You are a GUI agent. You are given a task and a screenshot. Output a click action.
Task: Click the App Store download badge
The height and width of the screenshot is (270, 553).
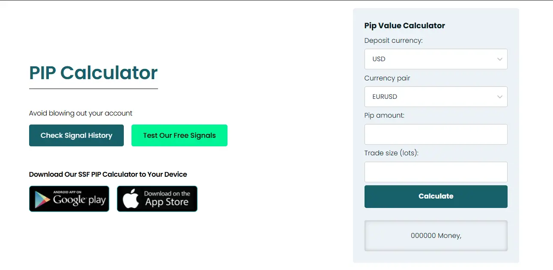(x=157, y=199)
